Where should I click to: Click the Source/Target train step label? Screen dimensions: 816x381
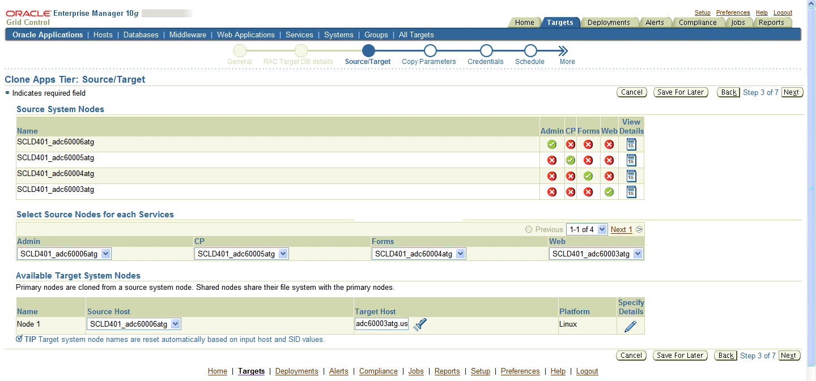coord(368,62)
